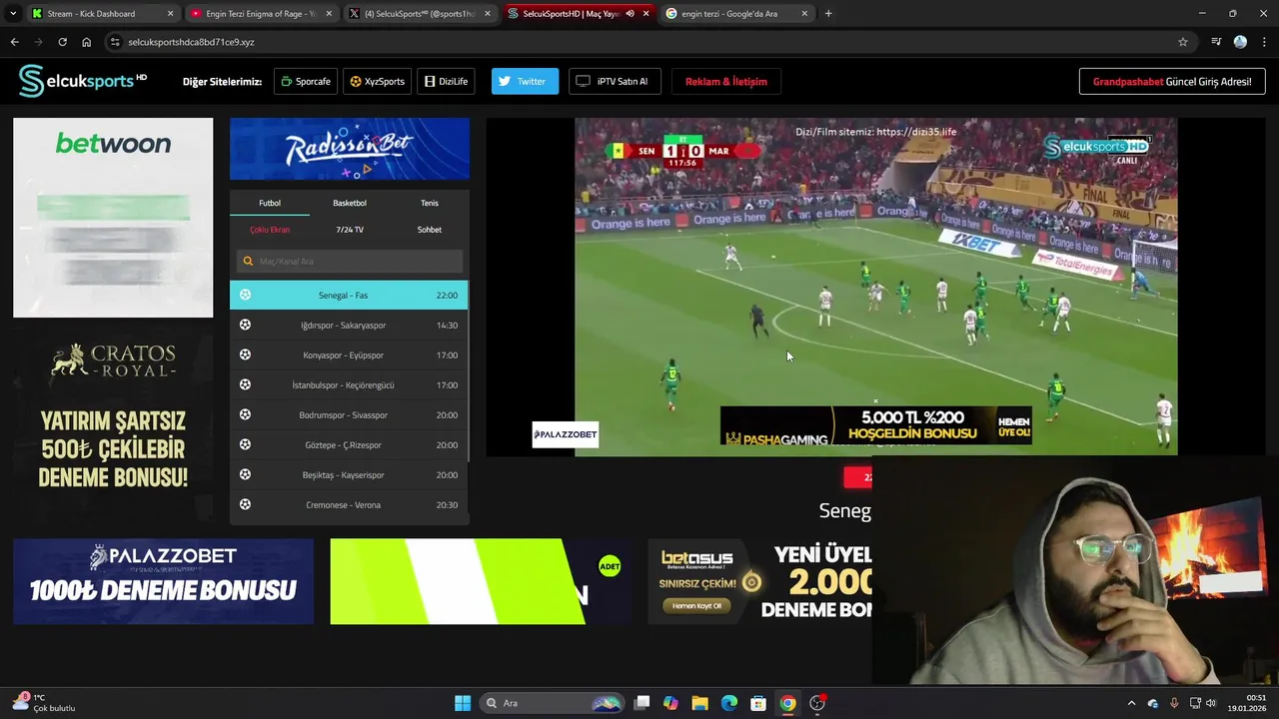Switch to the Tenis tab
The width and height of the screenshot is (1279, 719).
click(429, 203)
